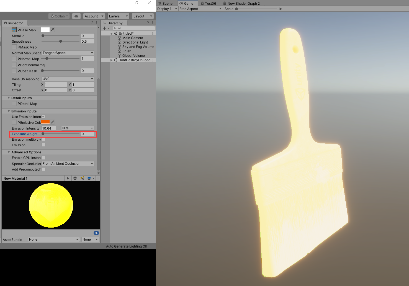This screenshot has width=409, height=286.
Task: Select the Test06 tab
Action: [209, 3]
